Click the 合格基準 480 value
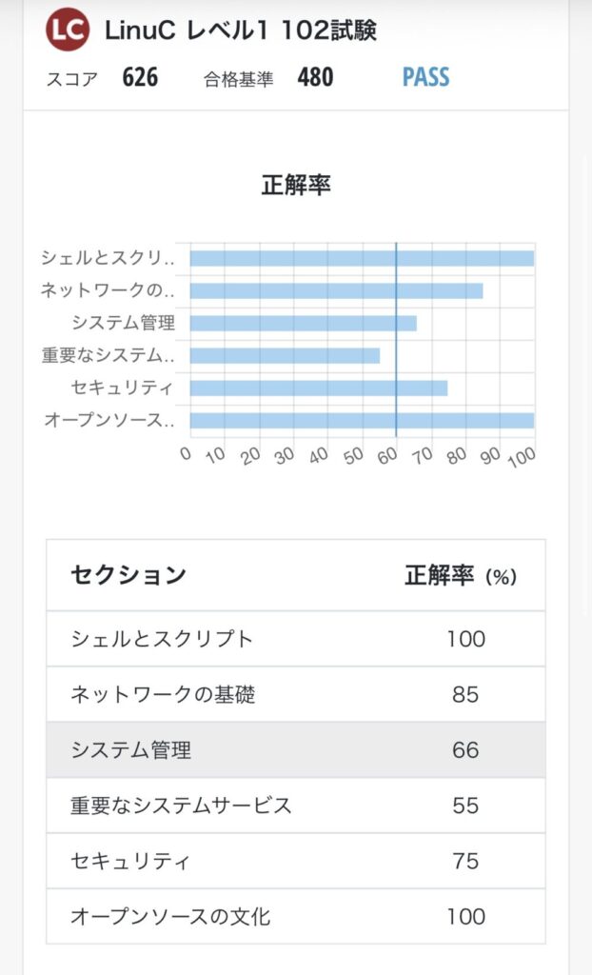The height and width of the screenshot is (975, 592). (x=315, y=78)
